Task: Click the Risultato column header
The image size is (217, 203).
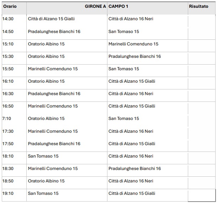Action: pyautogui.click(x=199, y=6)
